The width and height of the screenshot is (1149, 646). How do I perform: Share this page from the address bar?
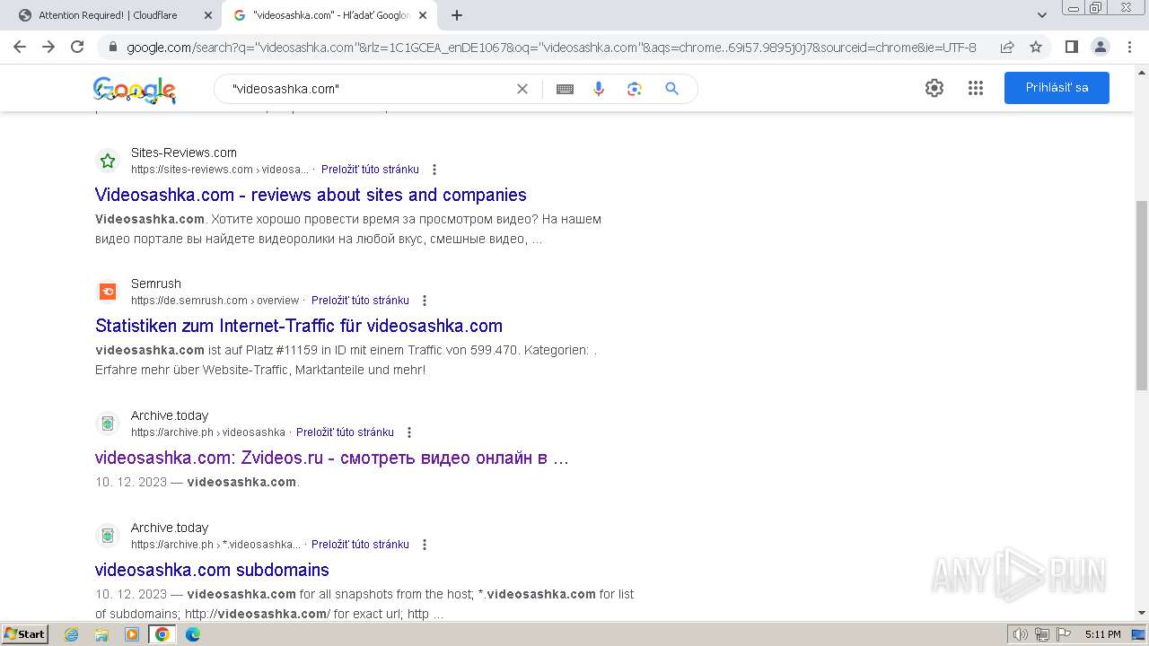pyautogui.click(x=1007, y=47)
